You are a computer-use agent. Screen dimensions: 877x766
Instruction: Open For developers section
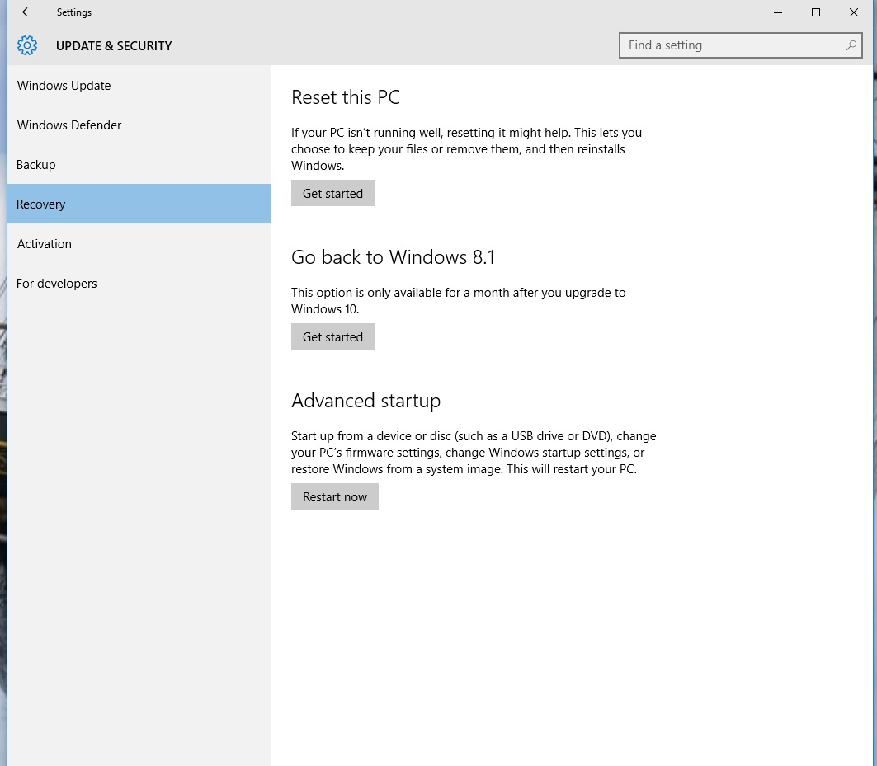139,284
